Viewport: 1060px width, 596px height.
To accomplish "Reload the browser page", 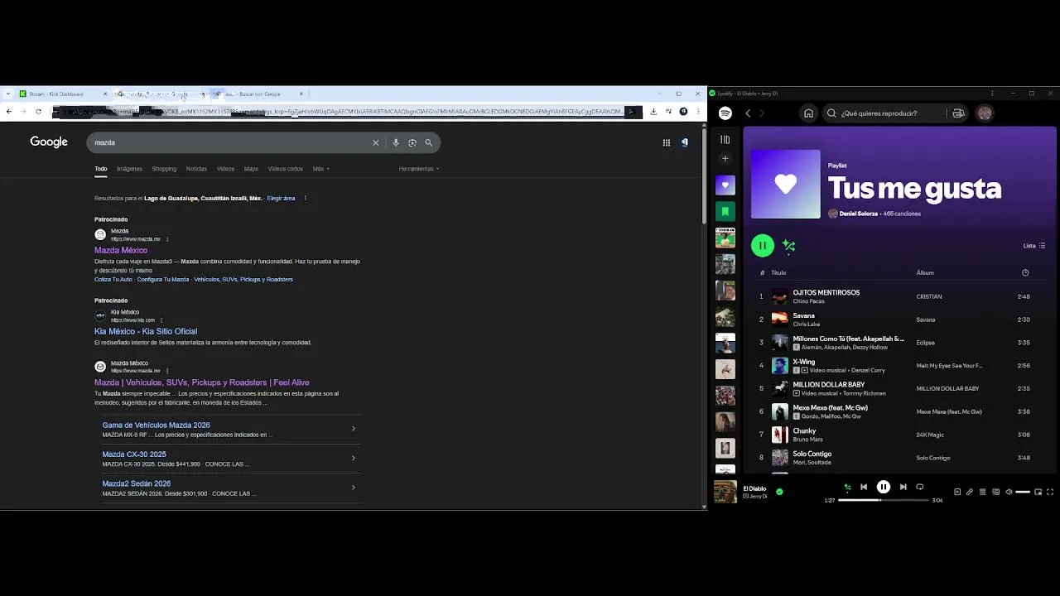I will point(38,111).
